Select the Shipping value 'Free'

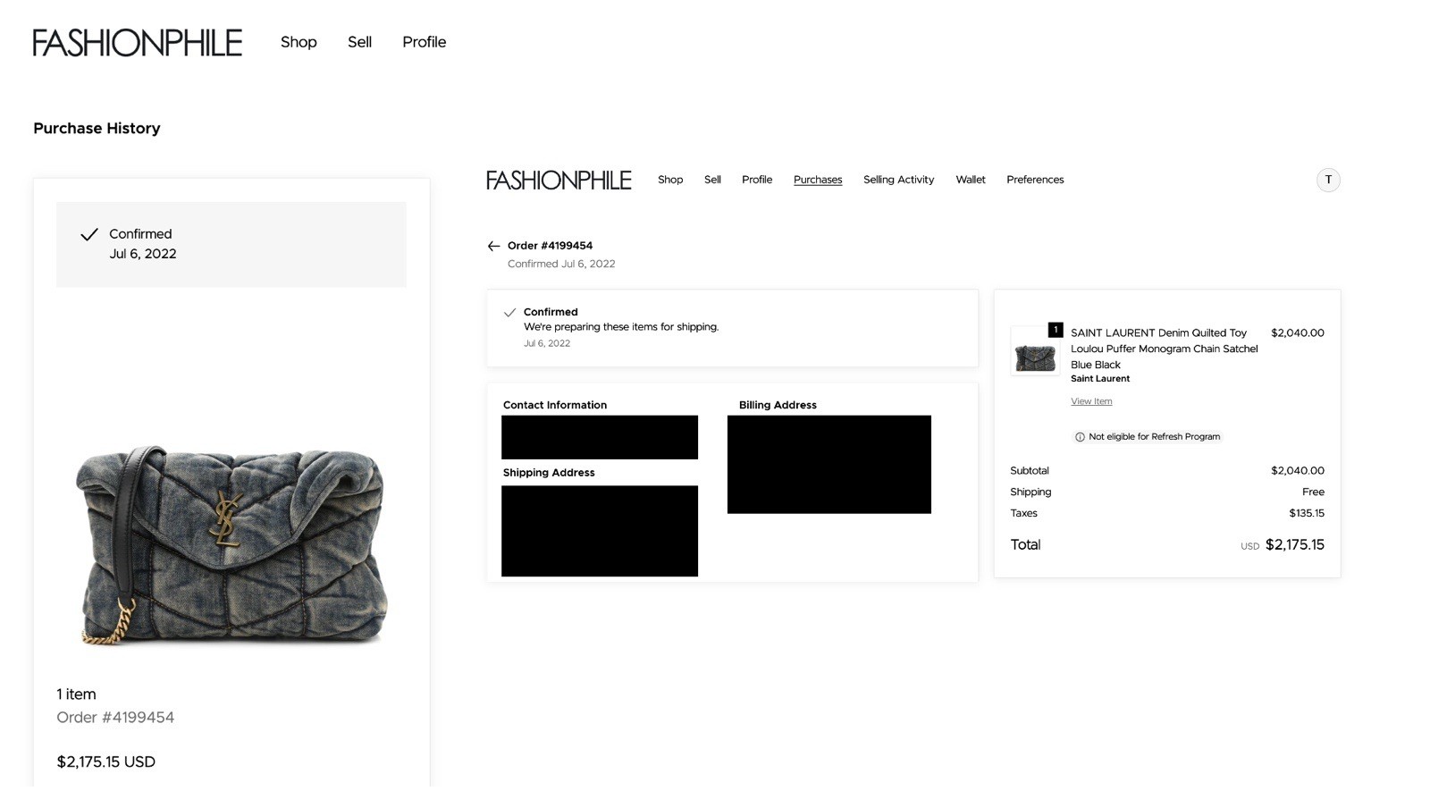tap(1313, 492)
